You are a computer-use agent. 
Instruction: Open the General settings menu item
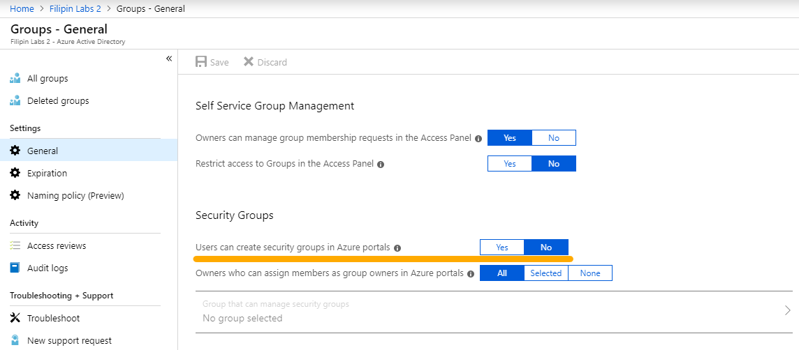[x=43, y=151]
